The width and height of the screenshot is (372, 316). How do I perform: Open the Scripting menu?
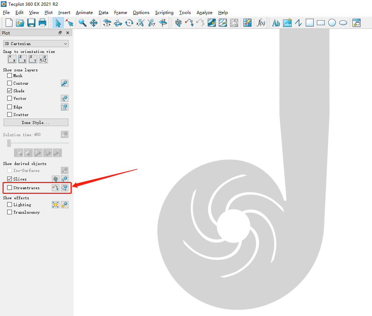(164, 13)
